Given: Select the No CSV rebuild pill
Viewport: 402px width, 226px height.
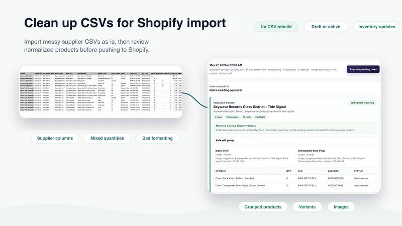Looking at the screenshot, I should (276, 27).
